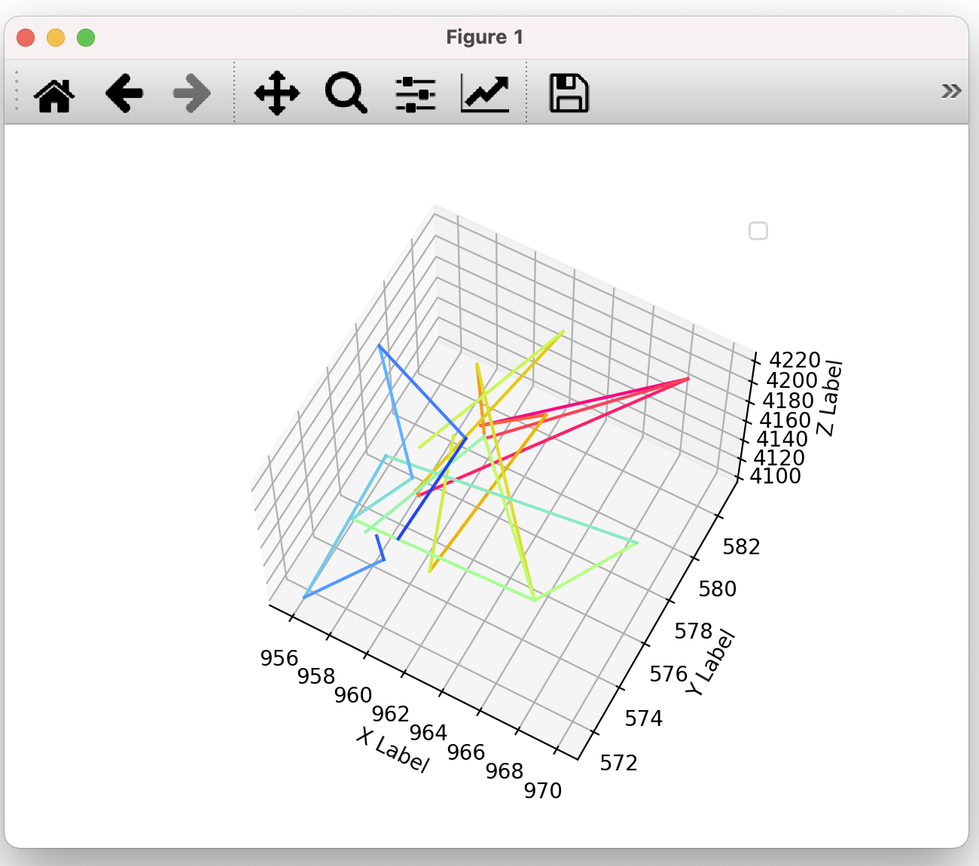Click the 'X Label' axis title
Screen dimensions: 979x866
pyautogui.click(x=393, y=750)
